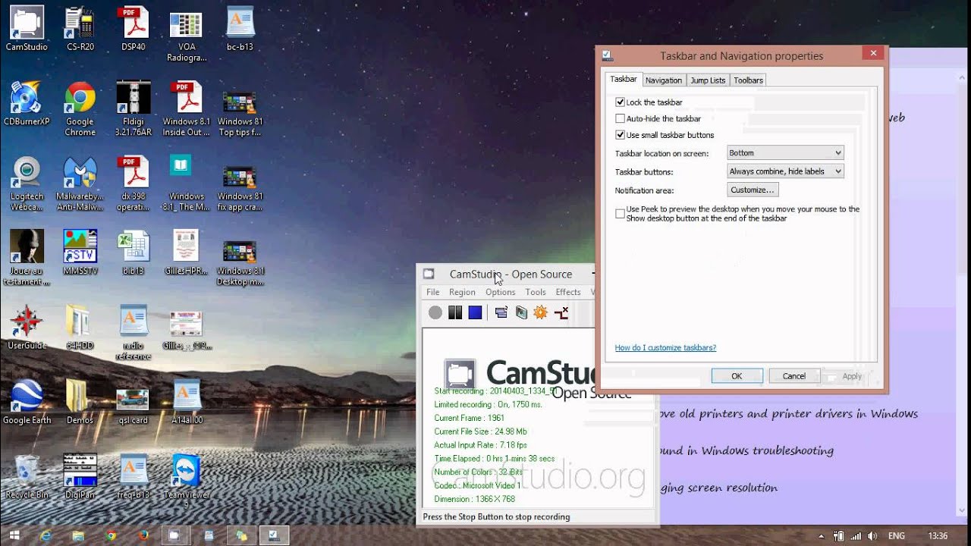The height and width of the screenshot is (546, 971).
Task: Click the volume speaker icon in system tray
Action: 872,536
